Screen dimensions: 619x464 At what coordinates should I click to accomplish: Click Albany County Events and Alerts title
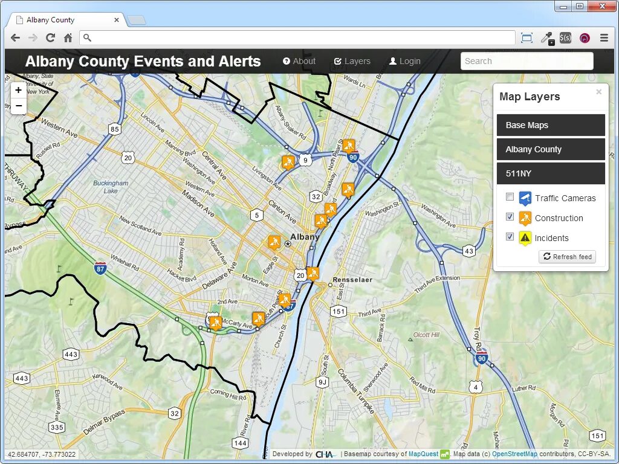point(143,61)
